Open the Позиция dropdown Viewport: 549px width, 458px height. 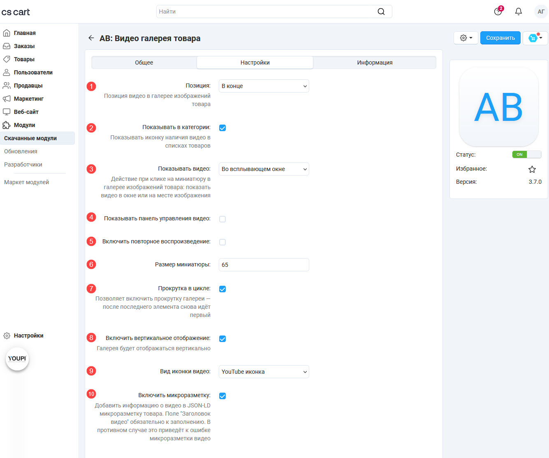(264, 86)
